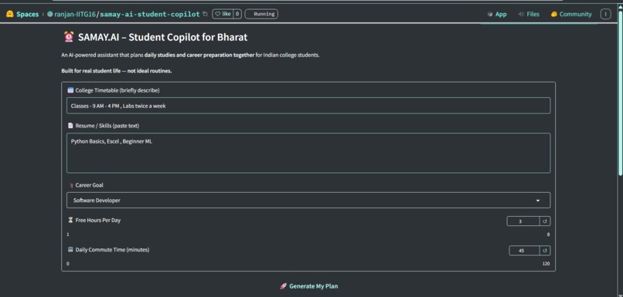Open the Career Goal dropdown

[x=308, y=201]
